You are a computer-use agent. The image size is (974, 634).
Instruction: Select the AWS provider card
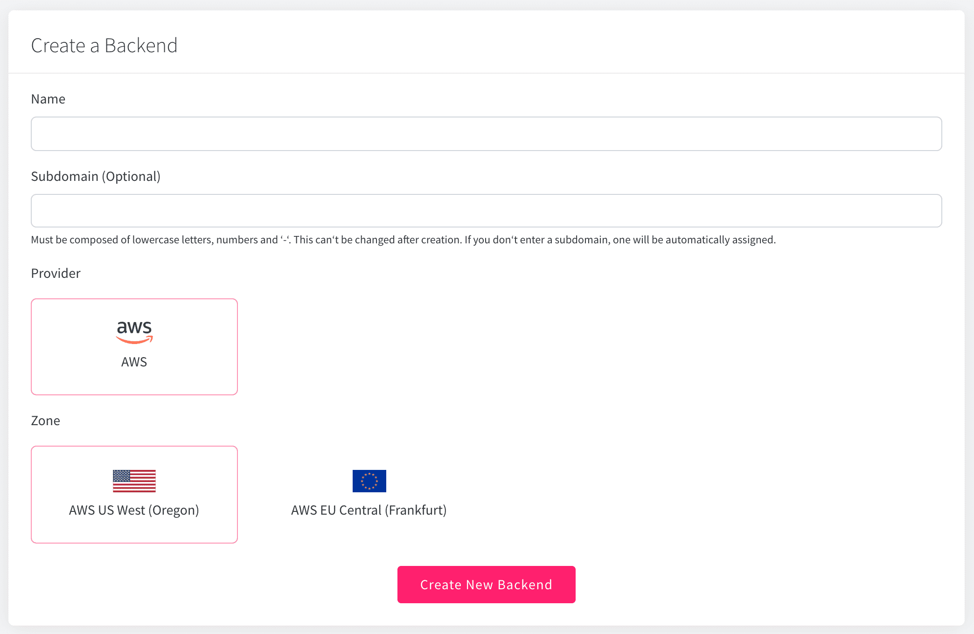[x=134, y=373]
